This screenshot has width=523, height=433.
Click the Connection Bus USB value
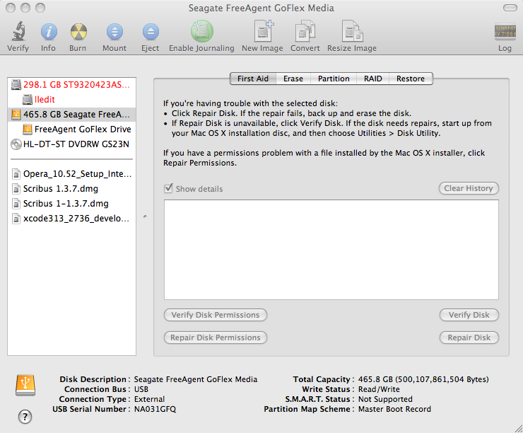tap(141, 389)
